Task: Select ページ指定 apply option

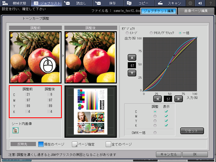Action: pyautogui.click(x=75, y=144)
